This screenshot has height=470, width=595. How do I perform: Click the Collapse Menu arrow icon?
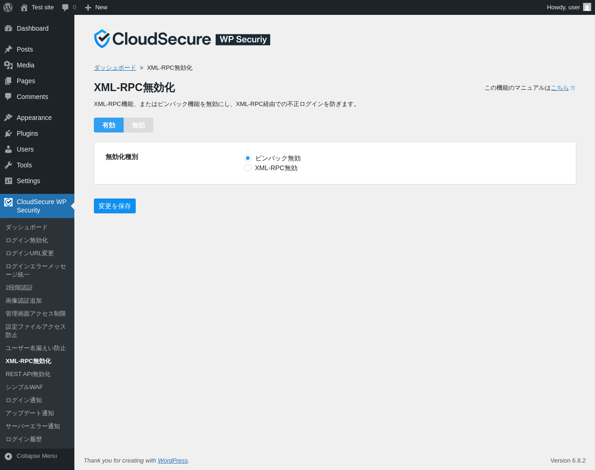8,457
